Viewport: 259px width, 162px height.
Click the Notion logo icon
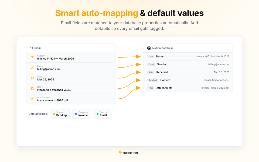(x=149, y=48)
